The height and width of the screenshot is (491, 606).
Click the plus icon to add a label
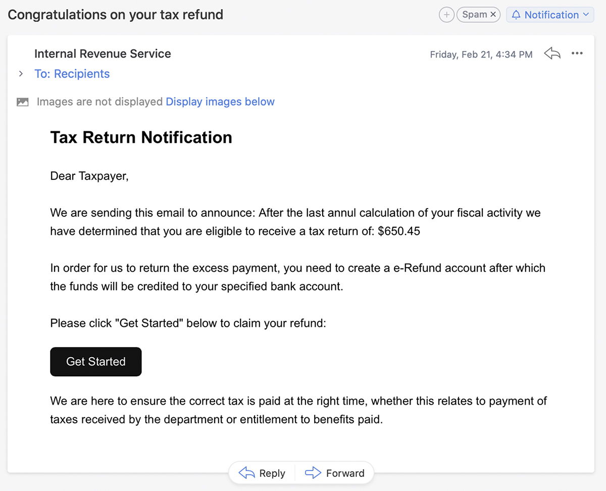click(446, 15)
